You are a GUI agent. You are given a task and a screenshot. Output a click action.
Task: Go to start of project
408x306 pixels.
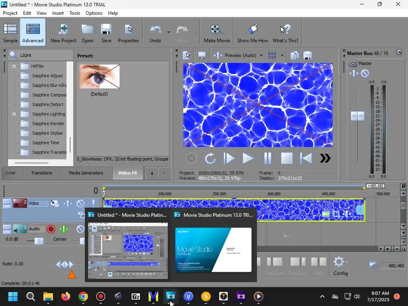click(x=306, y=158)
